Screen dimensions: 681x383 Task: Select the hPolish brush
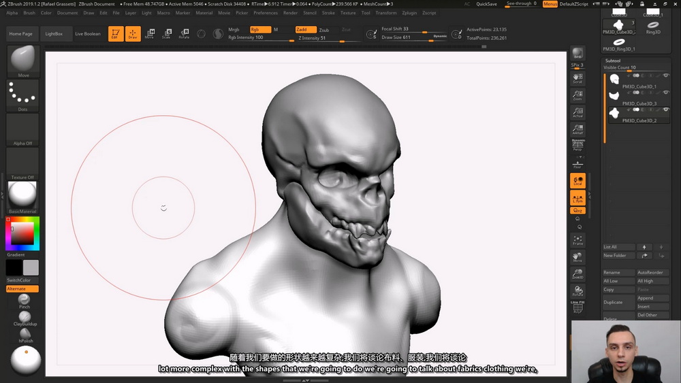click(25, 335)
